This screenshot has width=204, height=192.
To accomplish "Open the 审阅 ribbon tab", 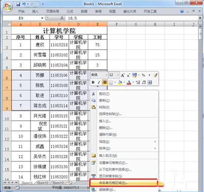I will tap(98, 11).
